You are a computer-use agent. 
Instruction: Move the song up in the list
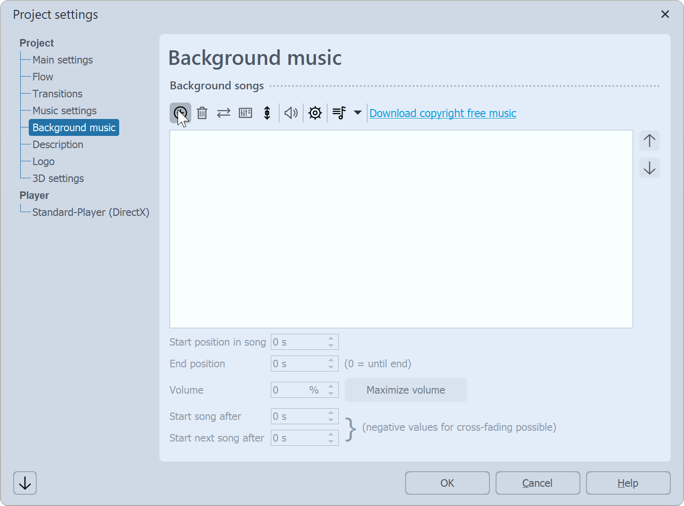[649, 140]
